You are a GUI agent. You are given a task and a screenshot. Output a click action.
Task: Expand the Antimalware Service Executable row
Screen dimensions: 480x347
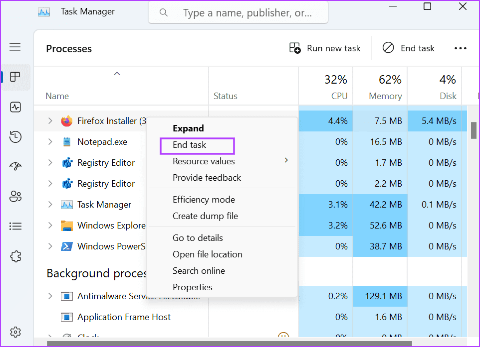click(x=50, y=296)
